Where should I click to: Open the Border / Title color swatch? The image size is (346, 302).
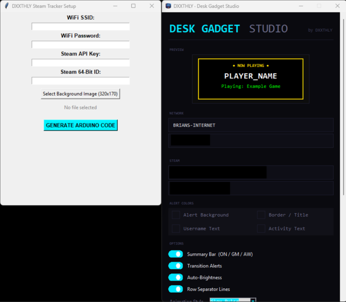pyautogui.click(x=261, y=215)
